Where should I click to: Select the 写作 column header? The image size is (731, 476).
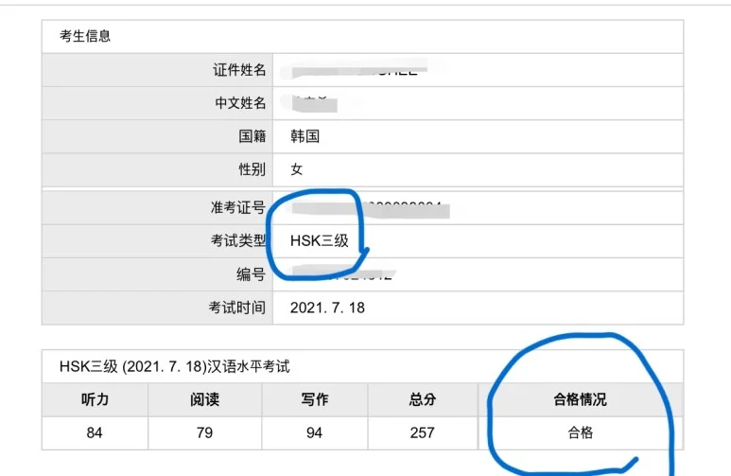click(314, 399)
